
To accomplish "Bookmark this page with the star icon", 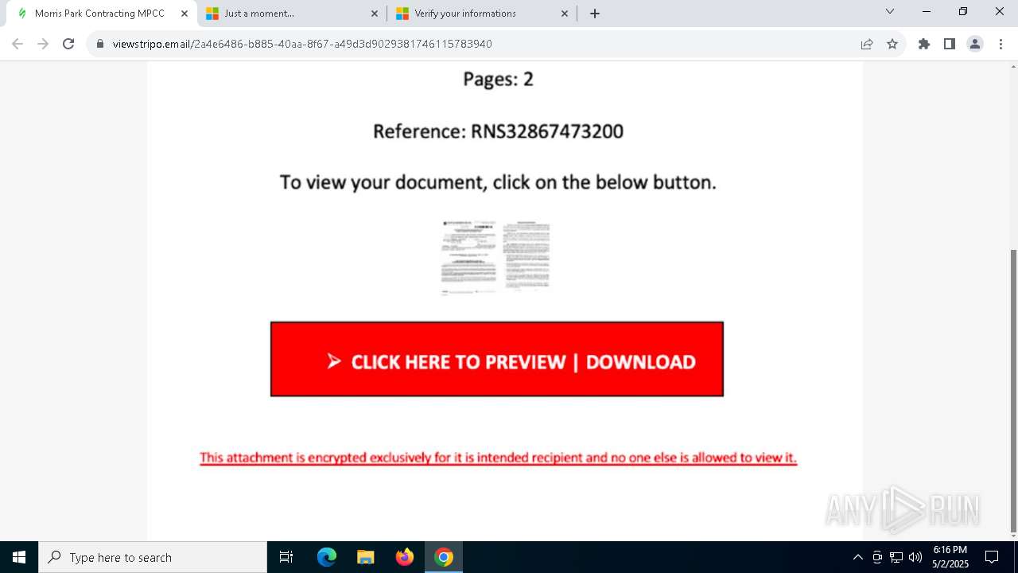I will 892,44.
